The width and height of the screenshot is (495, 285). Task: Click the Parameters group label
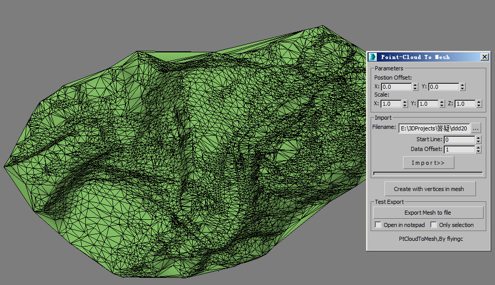[x=389, y=68]
